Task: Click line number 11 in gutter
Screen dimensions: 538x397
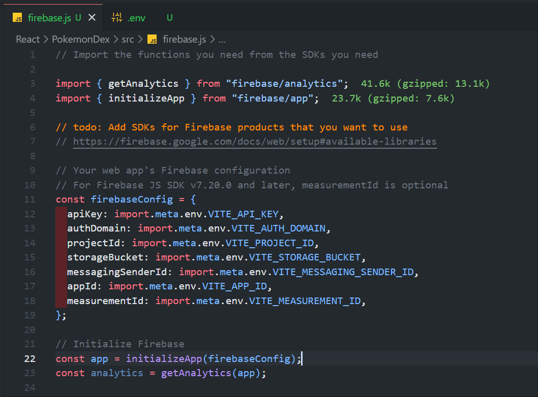Action: pos(30,200)
